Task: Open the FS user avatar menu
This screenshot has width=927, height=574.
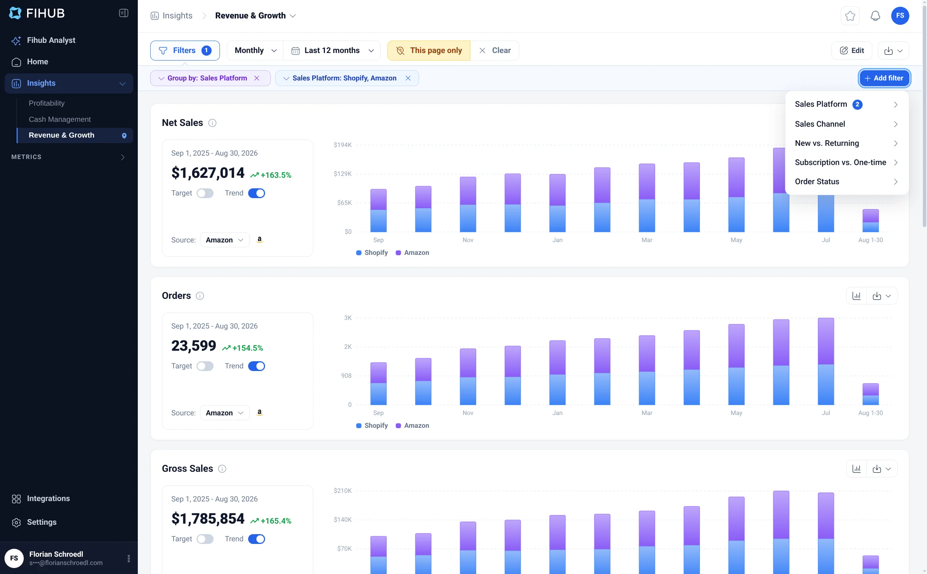Action: (900, 16)
